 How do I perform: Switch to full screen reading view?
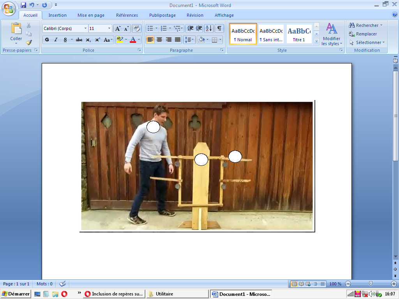301,284
